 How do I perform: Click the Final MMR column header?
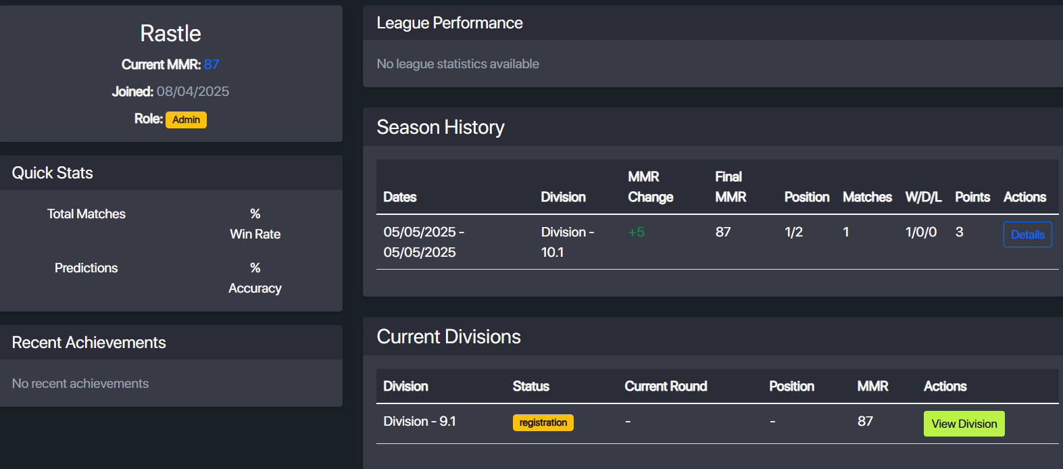pyautogui.click(x=731, y=187)
